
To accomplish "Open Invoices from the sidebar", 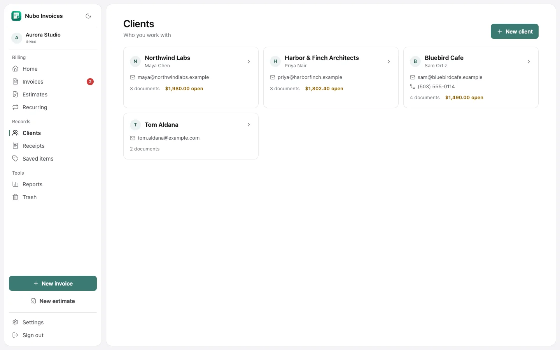I will 53,82.
